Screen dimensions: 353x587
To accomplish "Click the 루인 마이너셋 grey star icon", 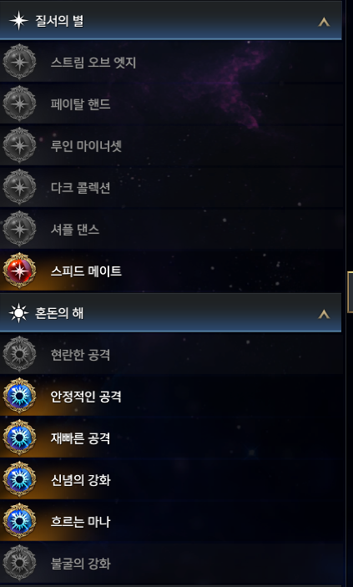I will [x=19, y=145].
